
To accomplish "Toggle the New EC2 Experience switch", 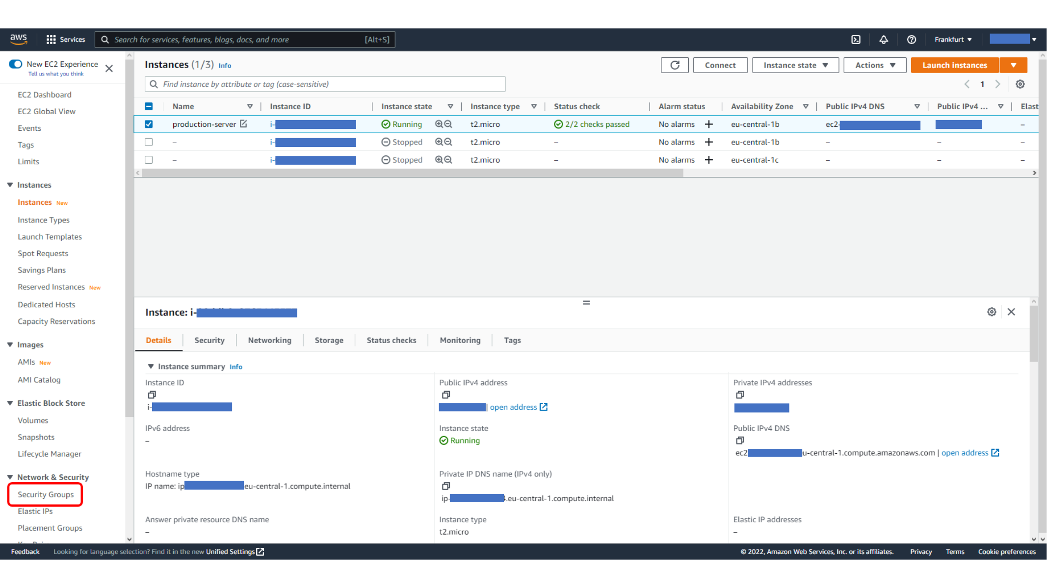I will coord(16,64).
